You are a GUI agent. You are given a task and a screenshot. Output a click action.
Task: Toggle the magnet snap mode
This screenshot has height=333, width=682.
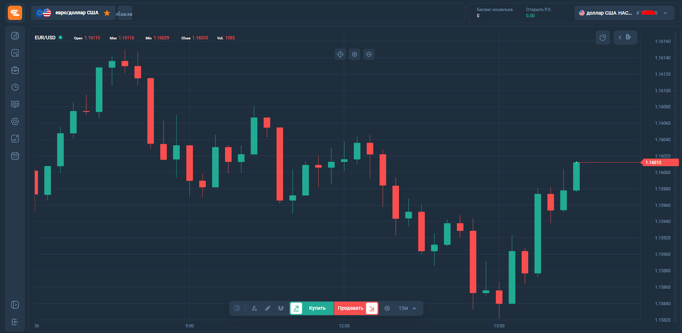point(281,308)
